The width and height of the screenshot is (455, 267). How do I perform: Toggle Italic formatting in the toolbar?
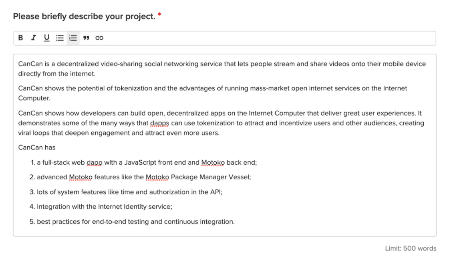pos(34,38)
